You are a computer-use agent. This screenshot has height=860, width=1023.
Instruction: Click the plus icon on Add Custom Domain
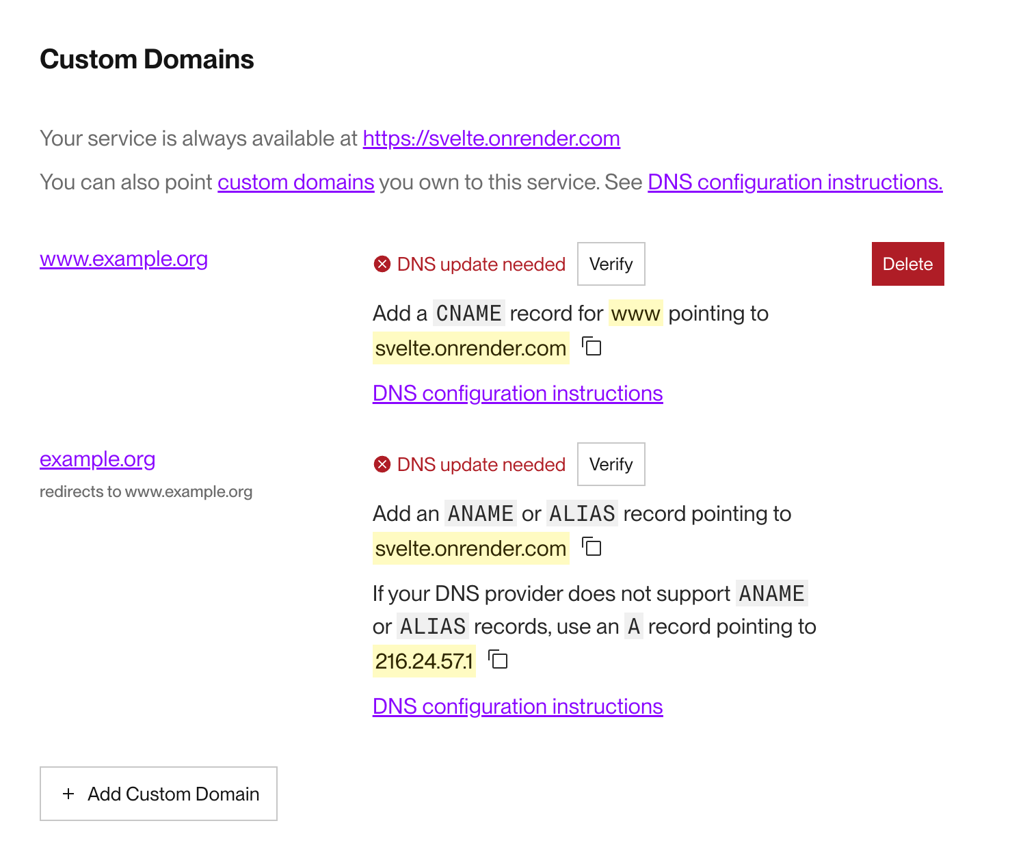coord(68,794)
